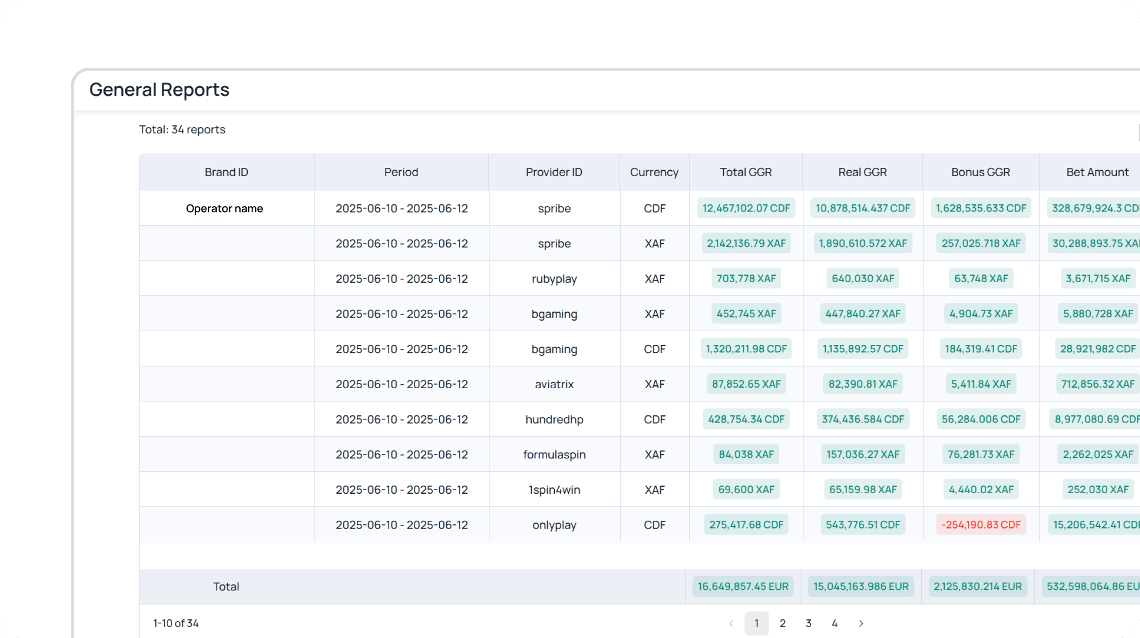Screen dimensions: 1140x638
Task: Click Bet Amount 3,671,715 XAF
Action: pyautogui.click(x=1098, y=279)
